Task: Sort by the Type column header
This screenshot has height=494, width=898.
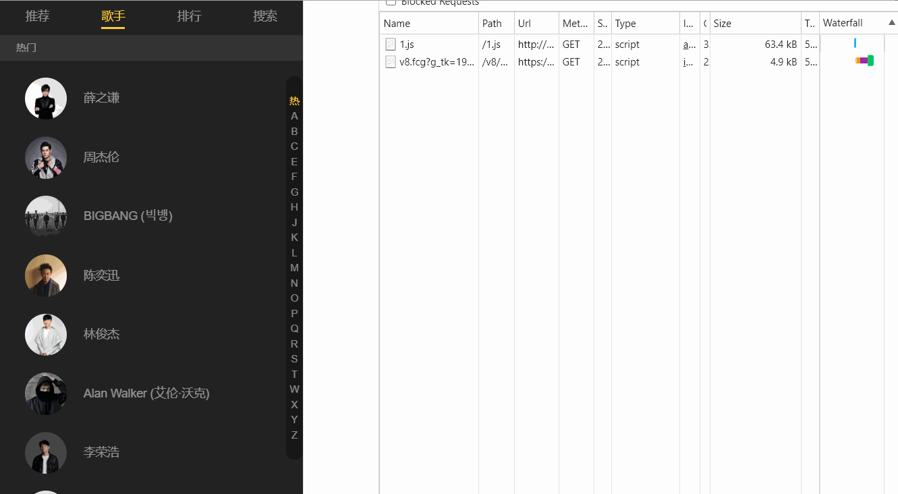Action: pyautogui.click(x=645, y=23)
